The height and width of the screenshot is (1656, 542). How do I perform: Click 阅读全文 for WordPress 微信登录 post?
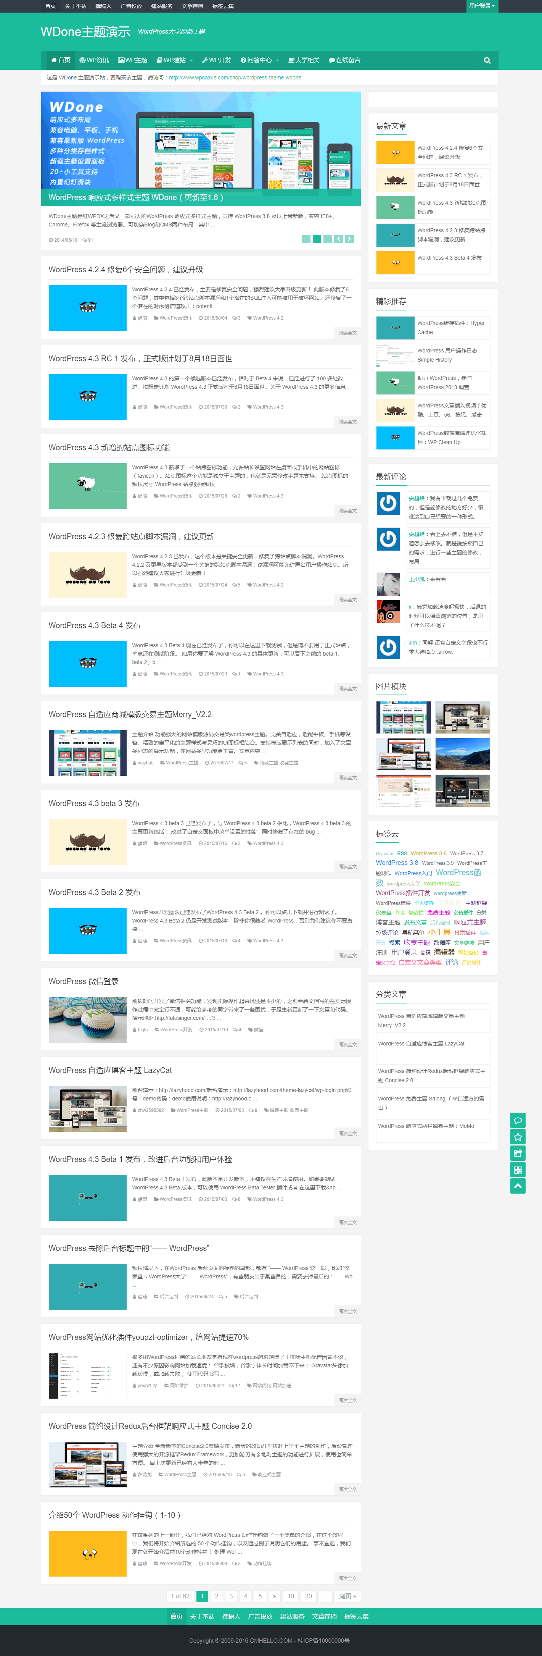tap(347, 1044)
